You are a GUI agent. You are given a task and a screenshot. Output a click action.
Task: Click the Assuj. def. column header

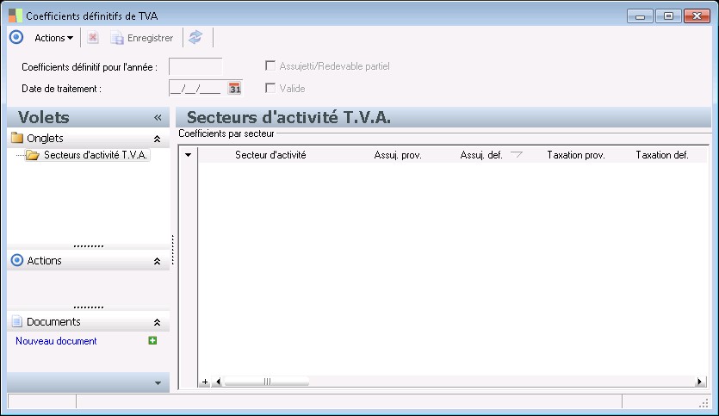click(481, 155)
